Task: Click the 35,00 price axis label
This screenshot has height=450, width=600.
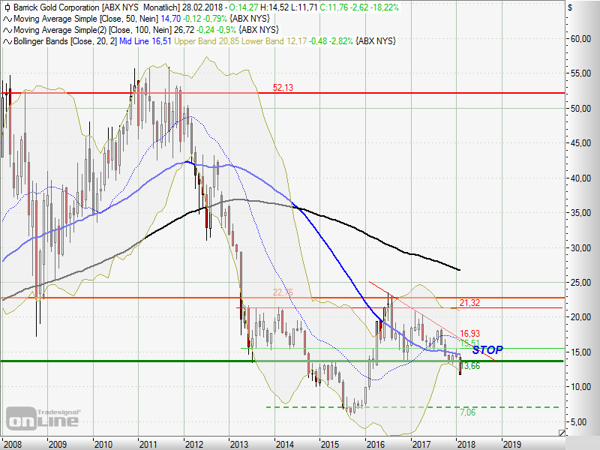Action: 580,213
